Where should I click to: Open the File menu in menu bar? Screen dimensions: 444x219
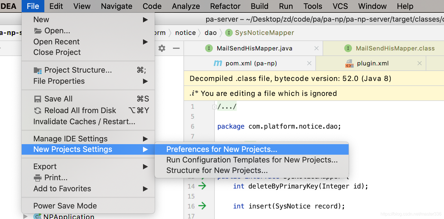tap(33, 6)
